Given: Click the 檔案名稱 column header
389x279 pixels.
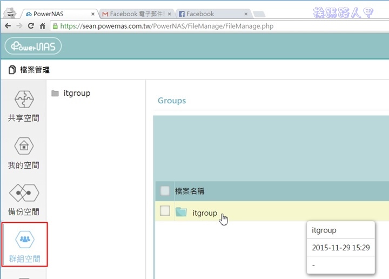Looking at the screenshot, I should coord(190,191).
